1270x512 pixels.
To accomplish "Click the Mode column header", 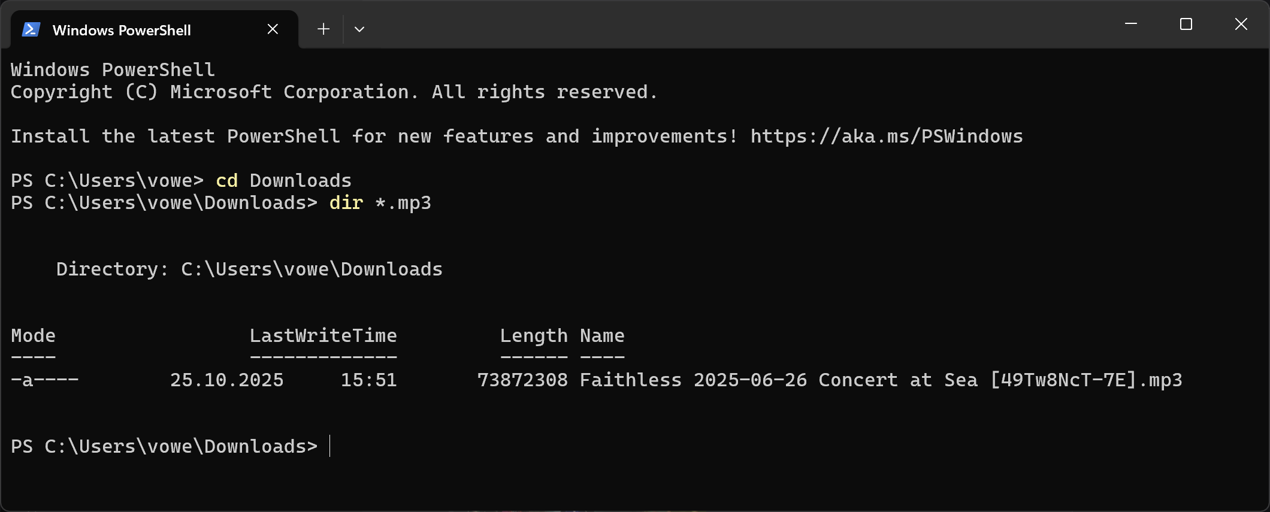I will pos(34,336).
